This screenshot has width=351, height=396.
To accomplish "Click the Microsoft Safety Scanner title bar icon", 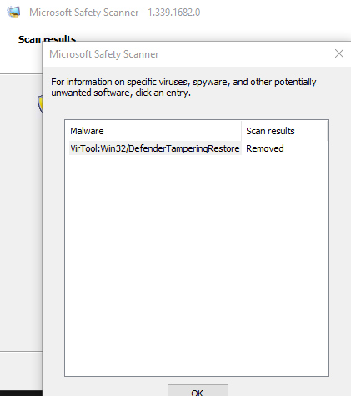I will click(x=13, y=12).
